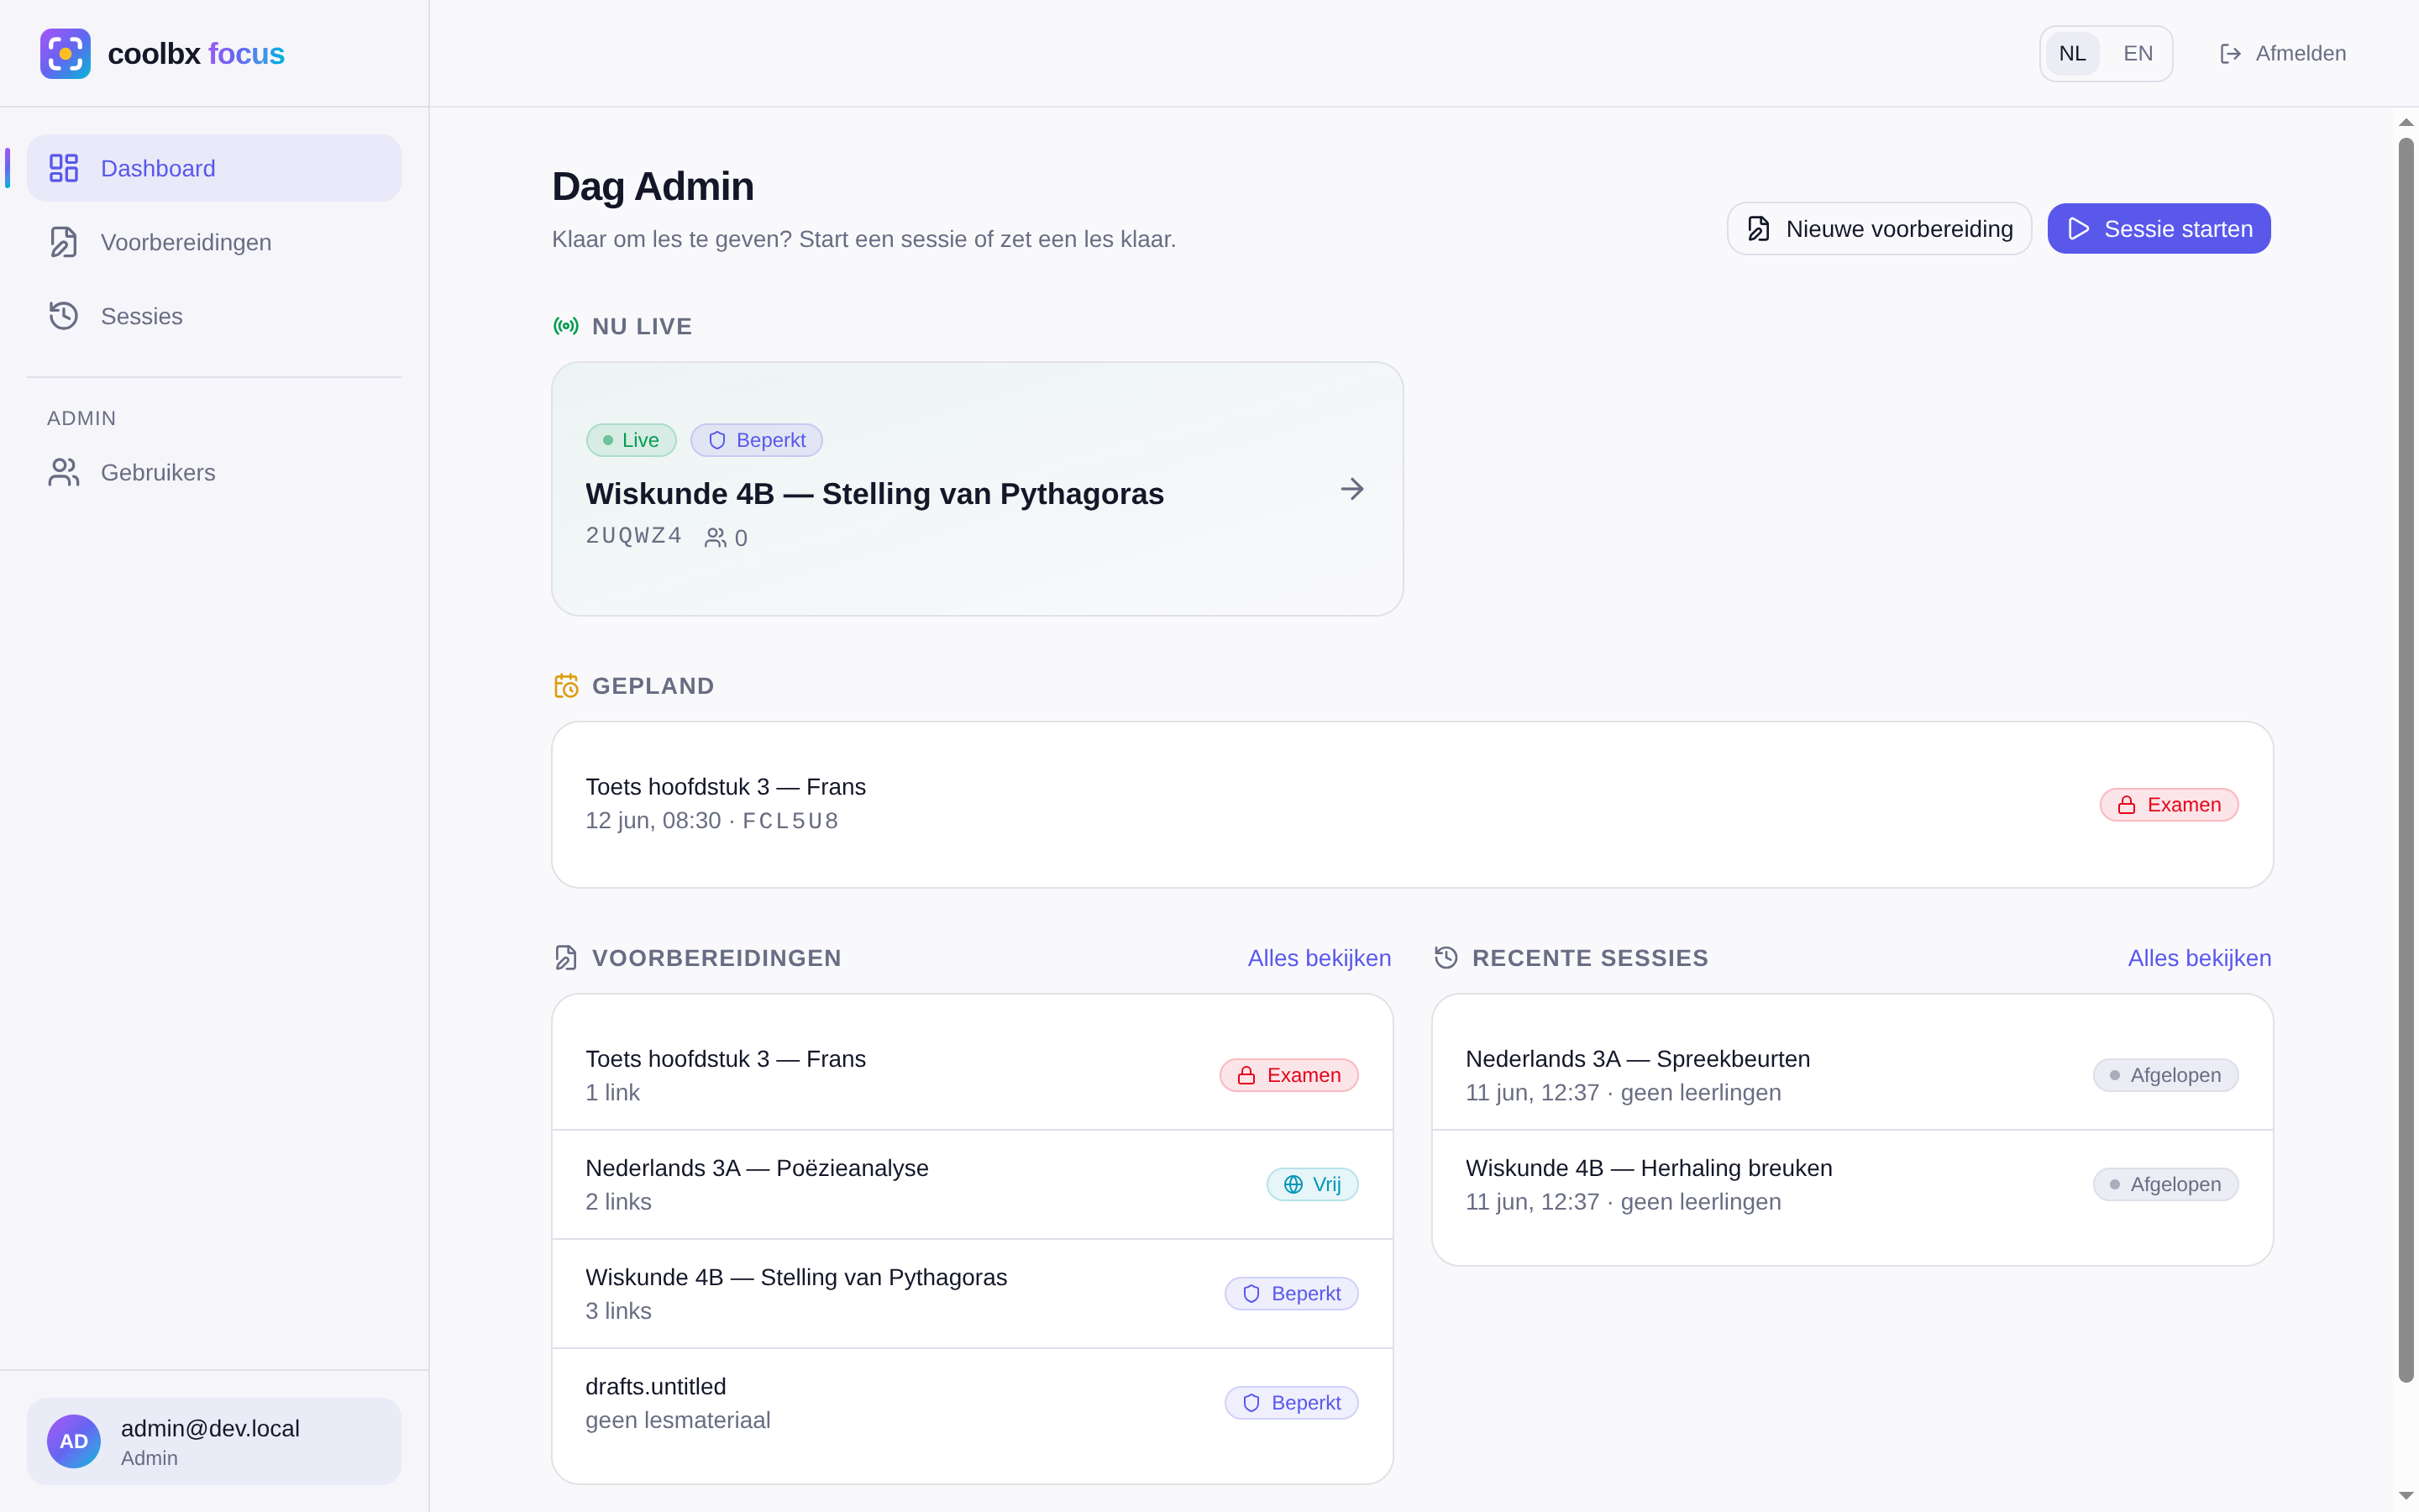Screen dimensions: 2419x1512
Task: Open Alles bekijken for Voorbereidingen
Action: [1320, 958]
